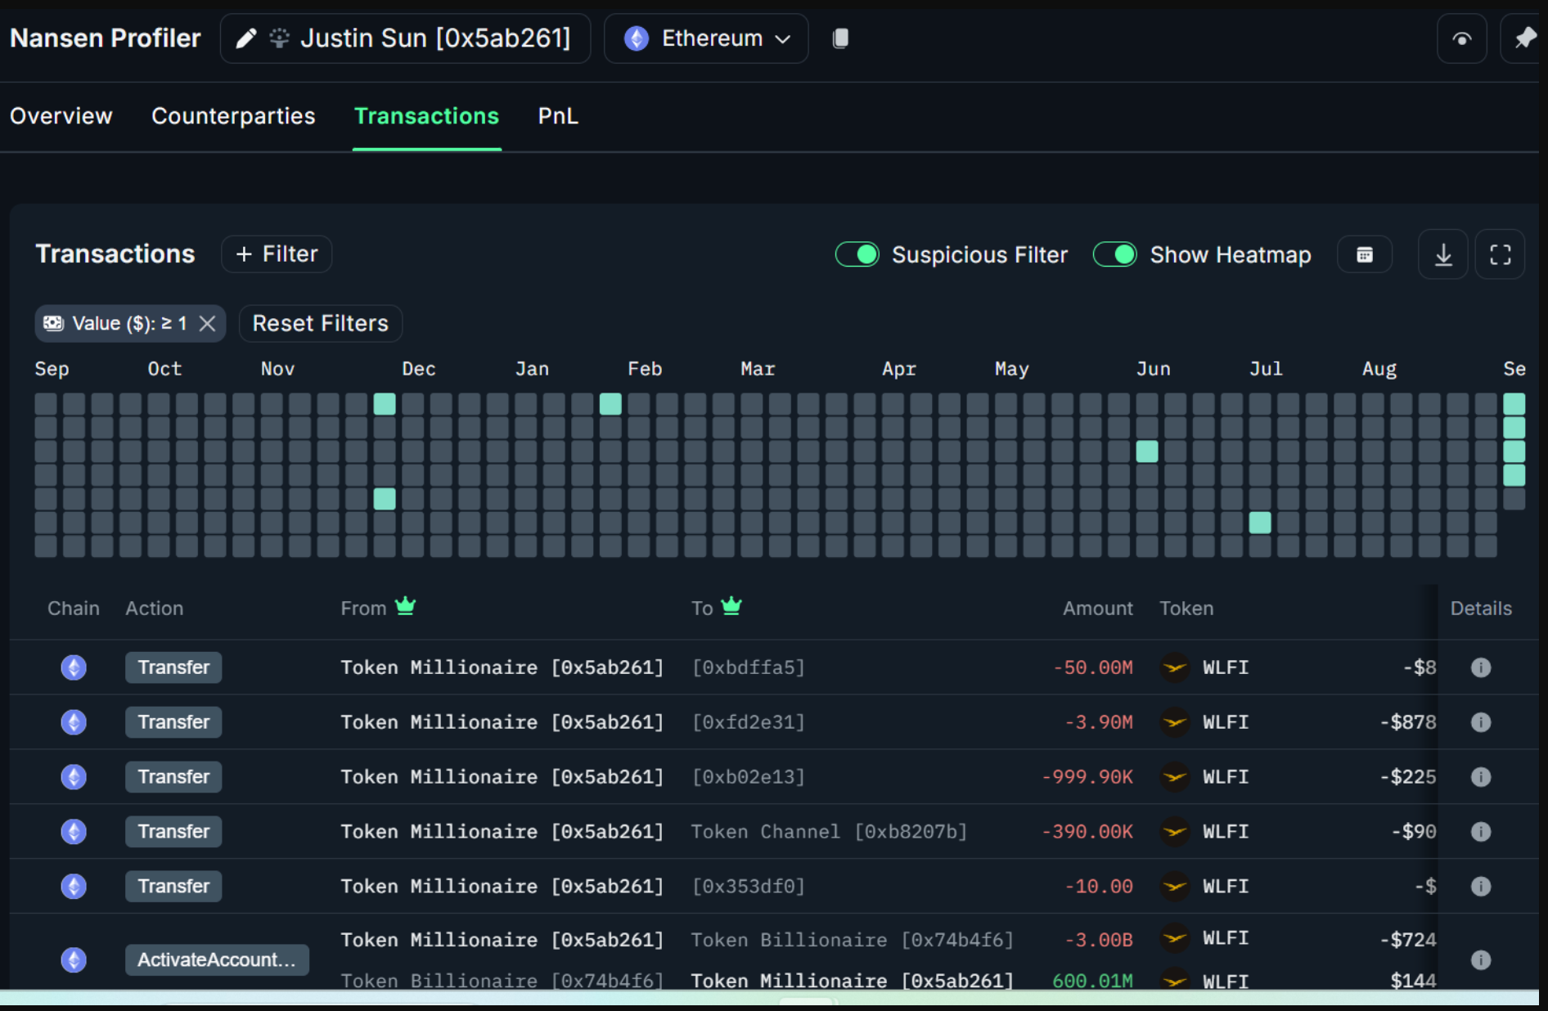Screen dimensions: 1548x1011
Task: Click the eye watch icon at top right
Action: click(1461, 38)
